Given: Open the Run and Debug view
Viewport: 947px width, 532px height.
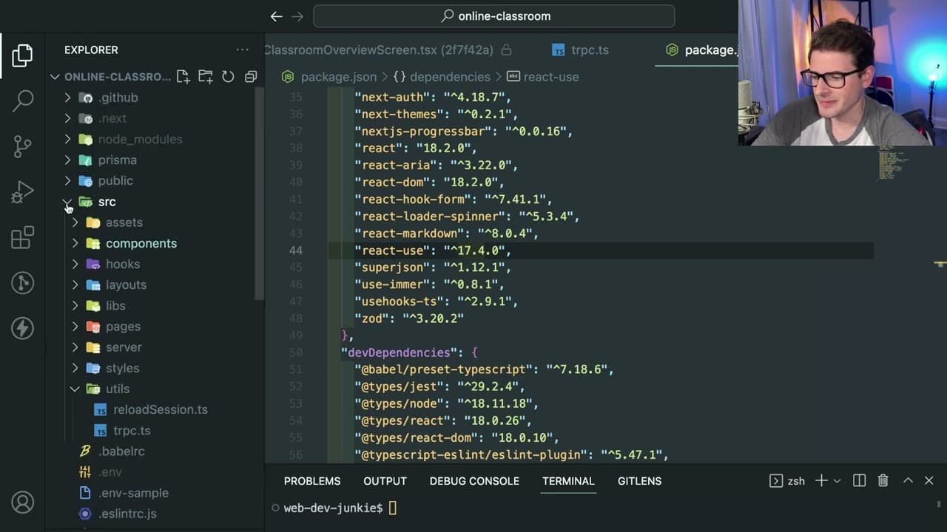Looking at the screenshot, I should (x=22, y=192).
